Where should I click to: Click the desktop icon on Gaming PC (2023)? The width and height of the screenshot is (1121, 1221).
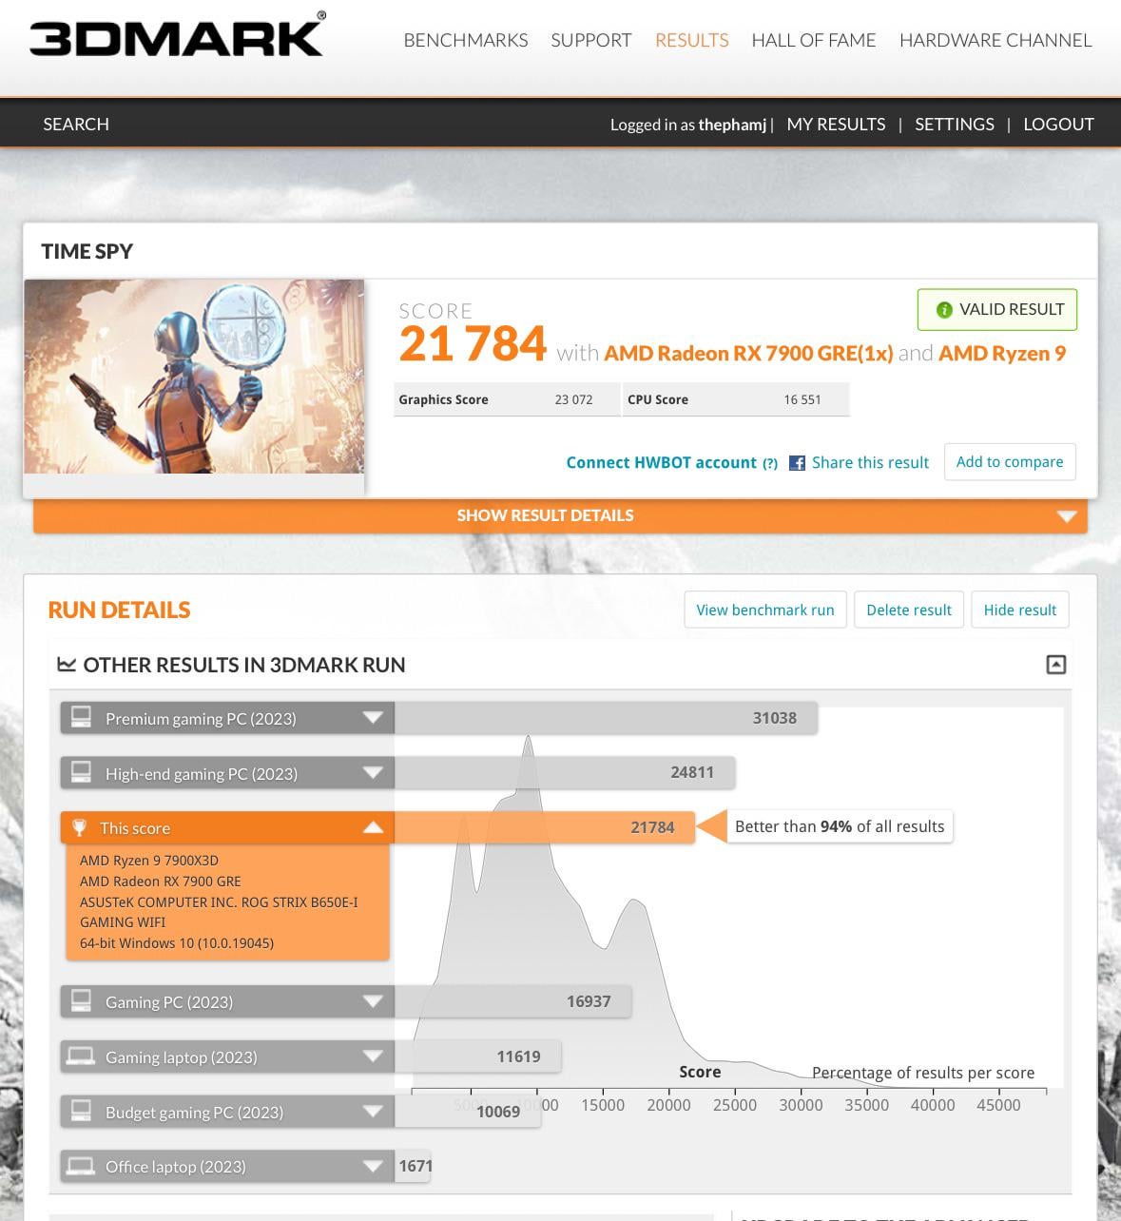[x=81, y=1000]
